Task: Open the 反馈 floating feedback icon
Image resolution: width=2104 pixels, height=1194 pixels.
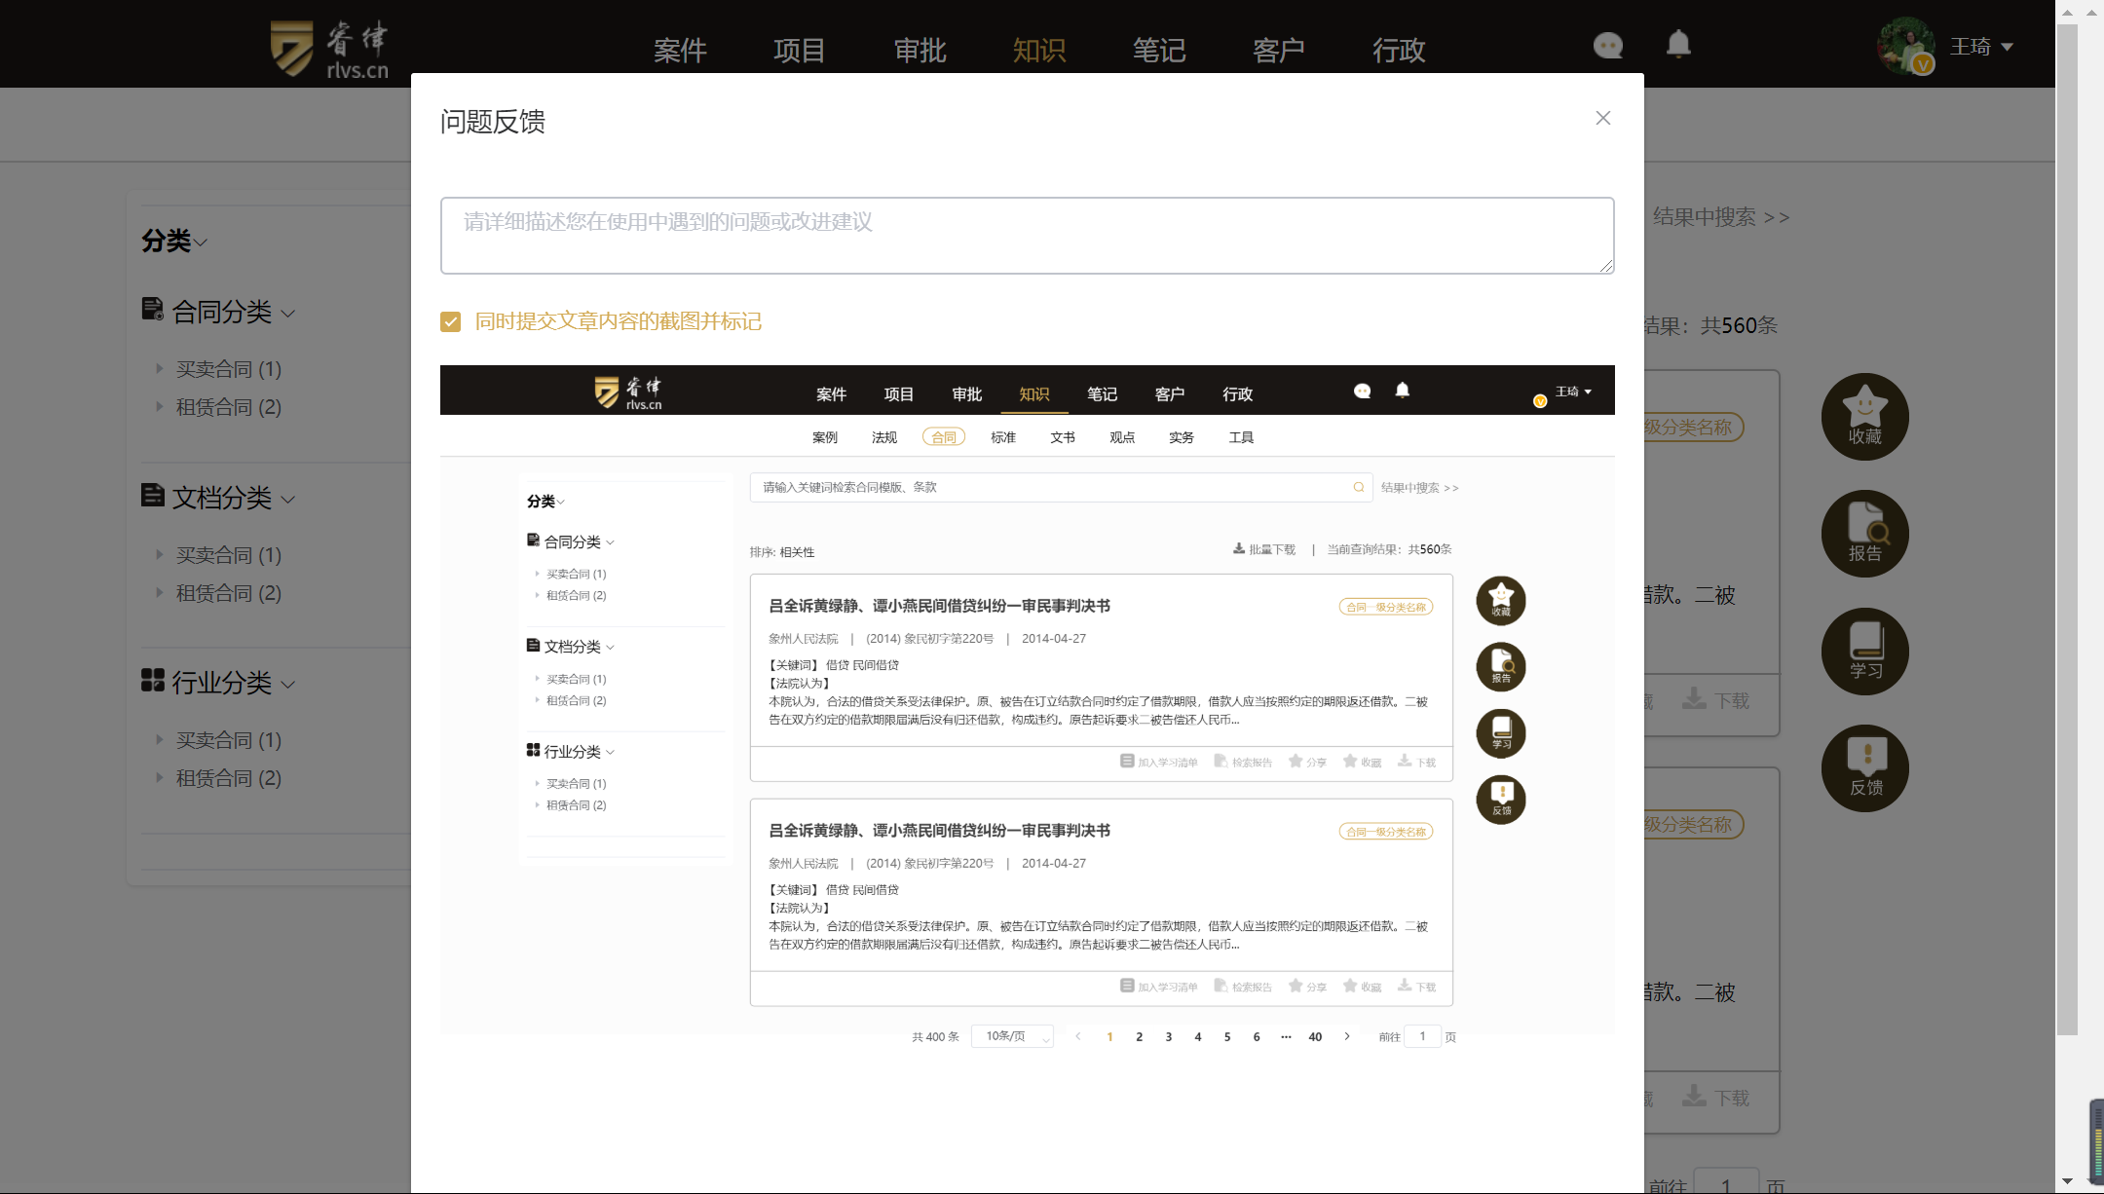Action: 1863,768
